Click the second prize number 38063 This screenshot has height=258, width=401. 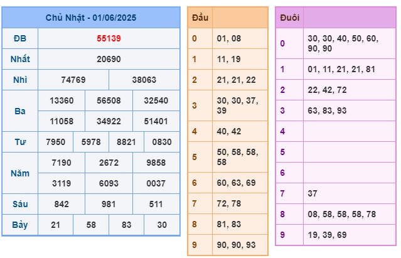click(144, 80)
